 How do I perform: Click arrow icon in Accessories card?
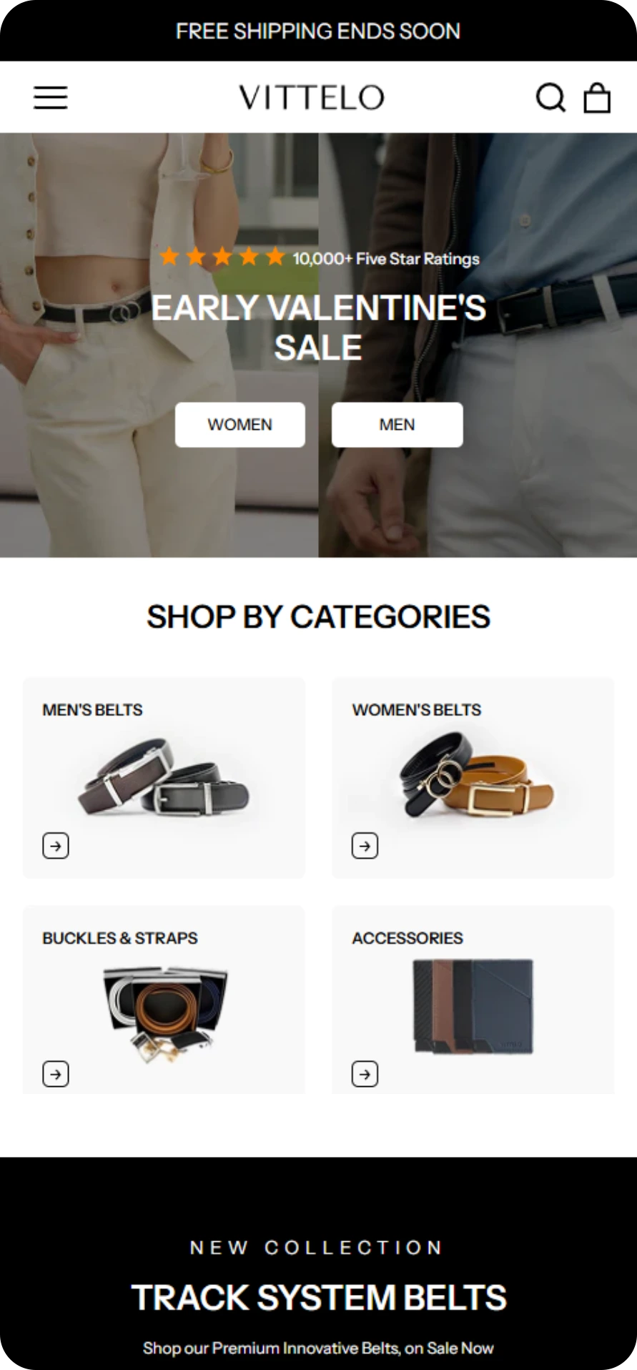pyautogui.click(x=365, y=1074)
